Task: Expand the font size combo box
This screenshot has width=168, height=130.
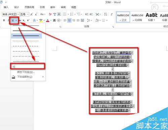Action: coord(28,14)
